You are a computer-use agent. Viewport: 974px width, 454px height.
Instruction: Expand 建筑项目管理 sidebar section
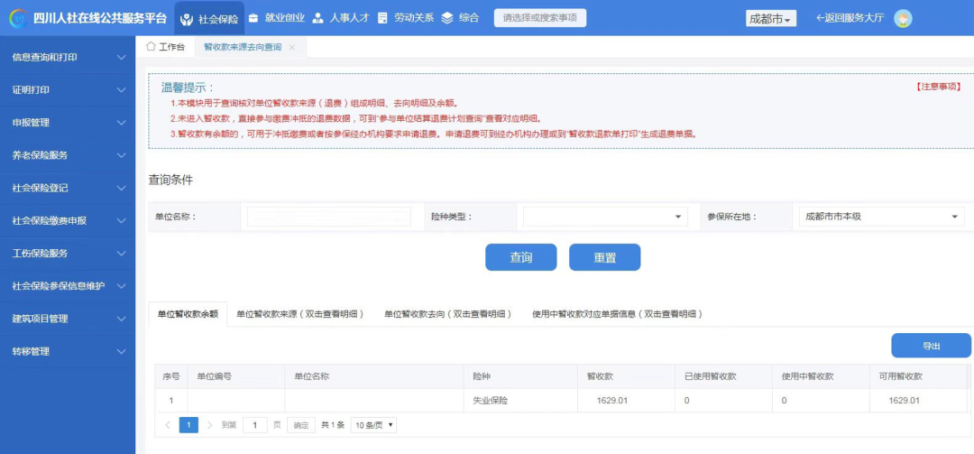point(68,319)
